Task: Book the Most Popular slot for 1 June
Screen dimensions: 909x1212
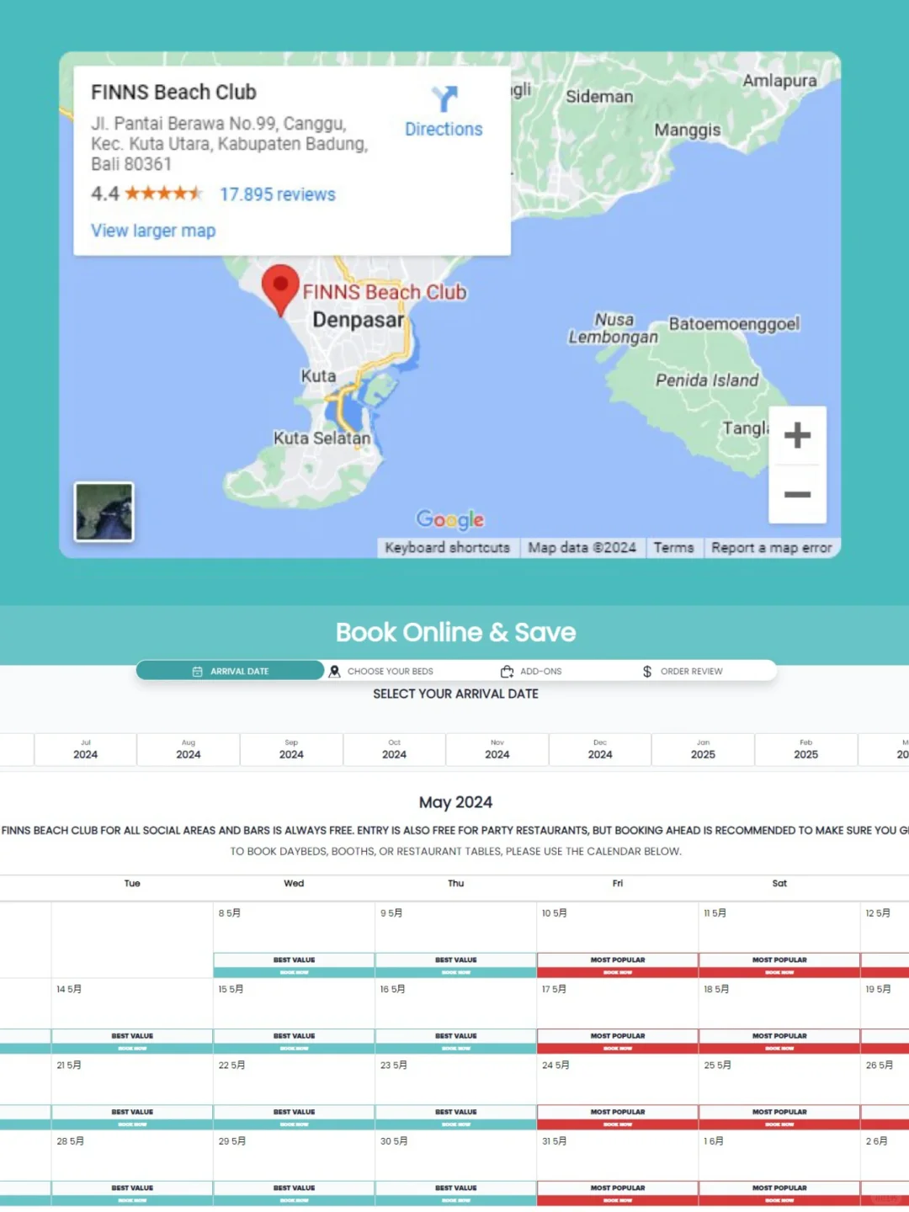Action: [x=779, y=1193]
